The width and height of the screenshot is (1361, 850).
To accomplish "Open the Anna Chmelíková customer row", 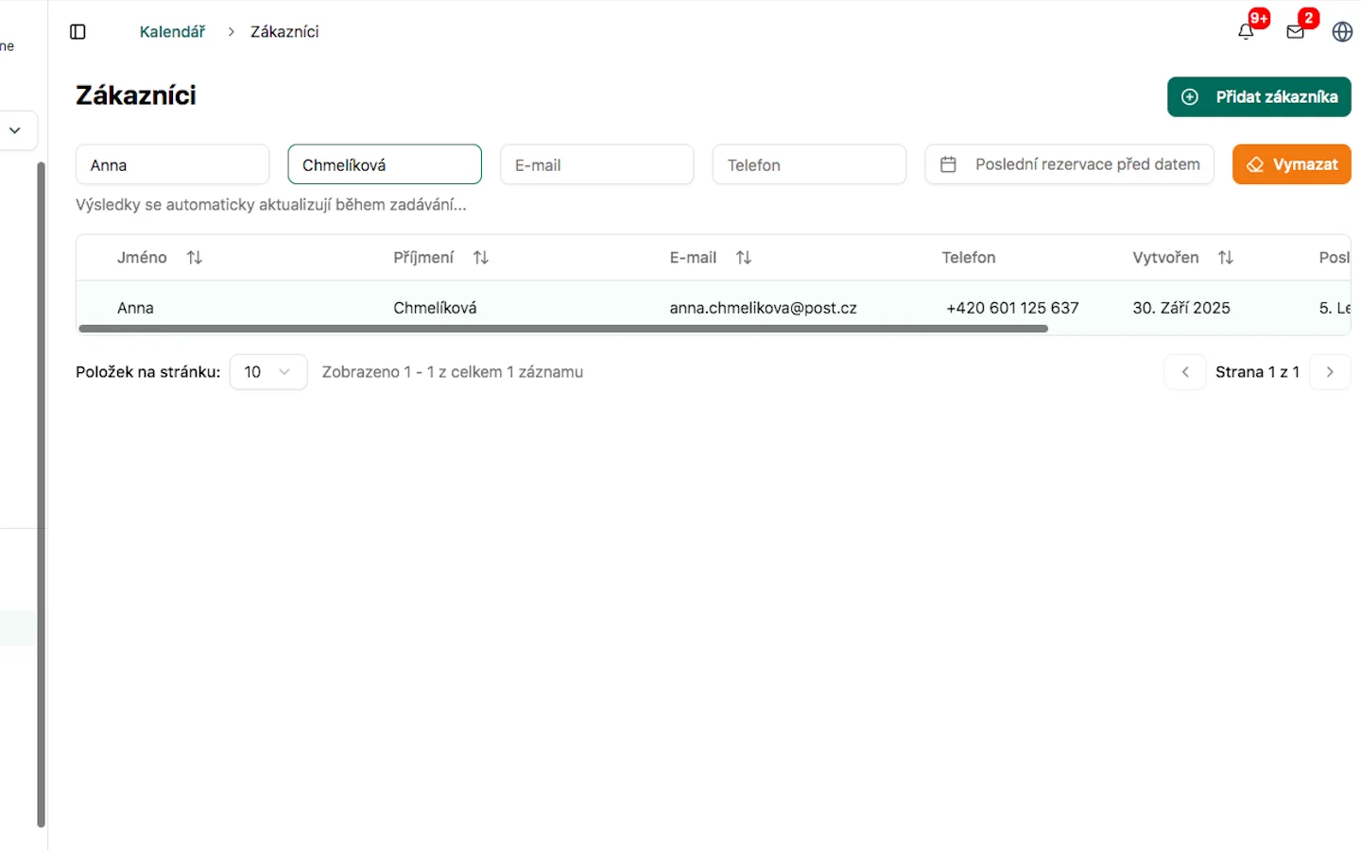I will [435, 308].
